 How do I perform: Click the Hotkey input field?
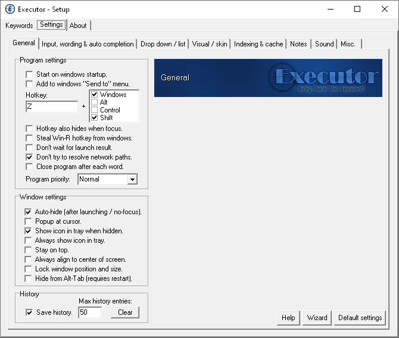coord(52,107)
